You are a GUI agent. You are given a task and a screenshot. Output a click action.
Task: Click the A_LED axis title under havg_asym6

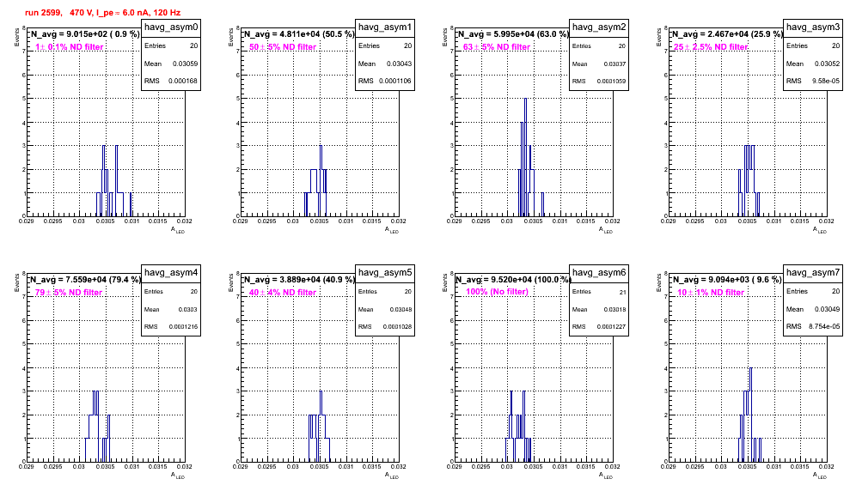606,476
